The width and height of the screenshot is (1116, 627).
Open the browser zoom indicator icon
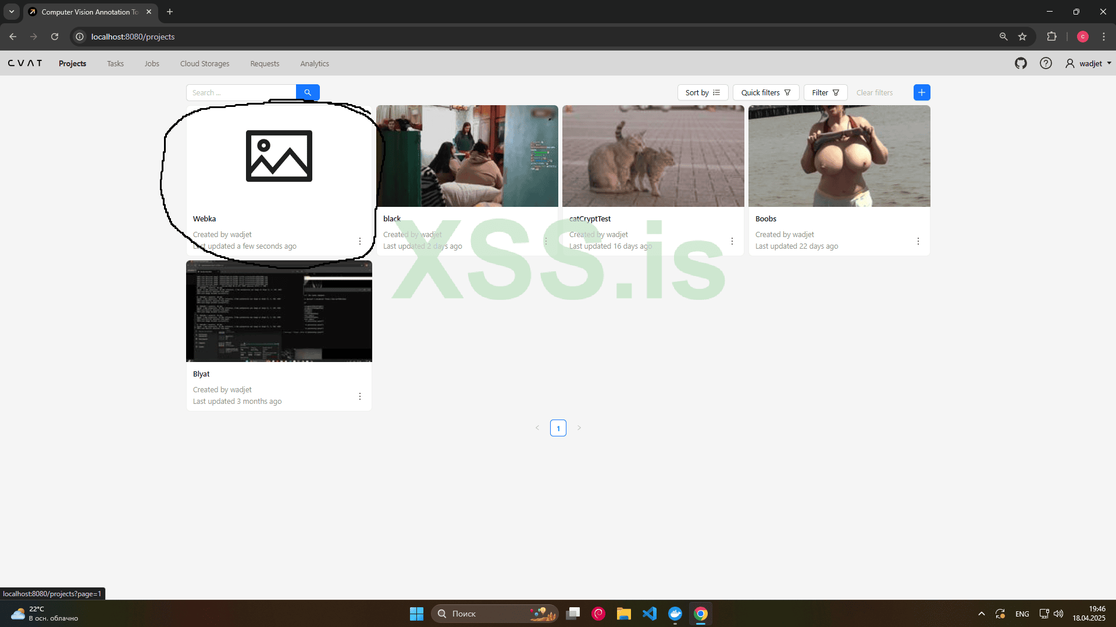1003,37
